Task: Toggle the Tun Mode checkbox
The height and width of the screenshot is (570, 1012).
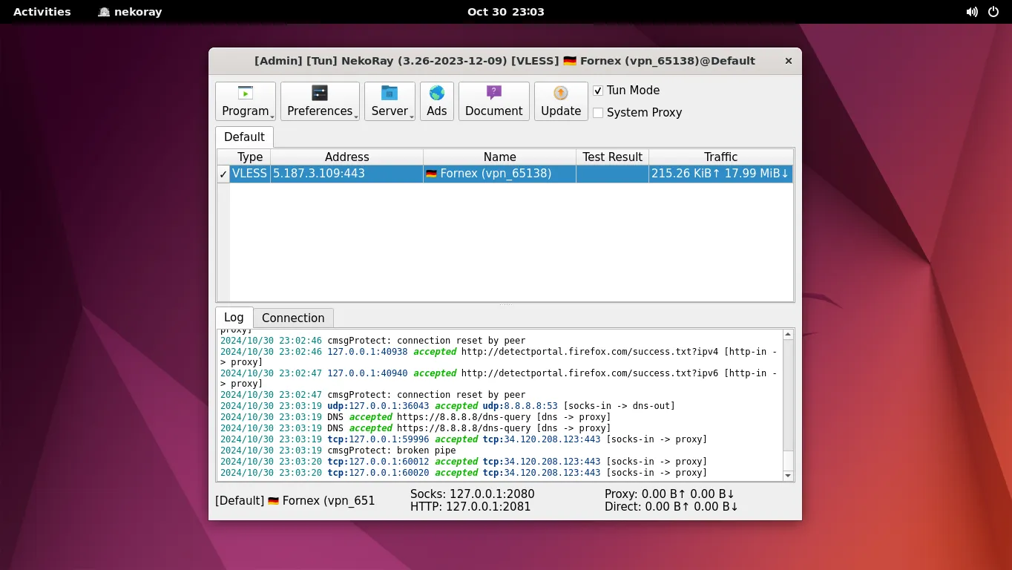Action: click(598, 91)
